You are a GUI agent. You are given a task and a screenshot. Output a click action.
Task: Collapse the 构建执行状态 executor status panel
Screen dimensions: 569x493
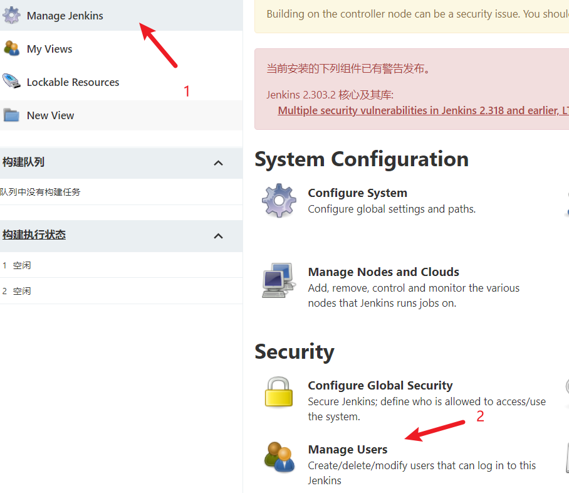pyautogui.click(x=218, y=236)
